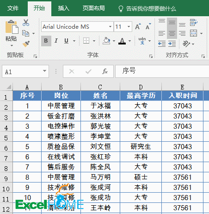Click header cell 岗位
The width and height of the screenshot is (209, 214).
click(x=61, y=96)
